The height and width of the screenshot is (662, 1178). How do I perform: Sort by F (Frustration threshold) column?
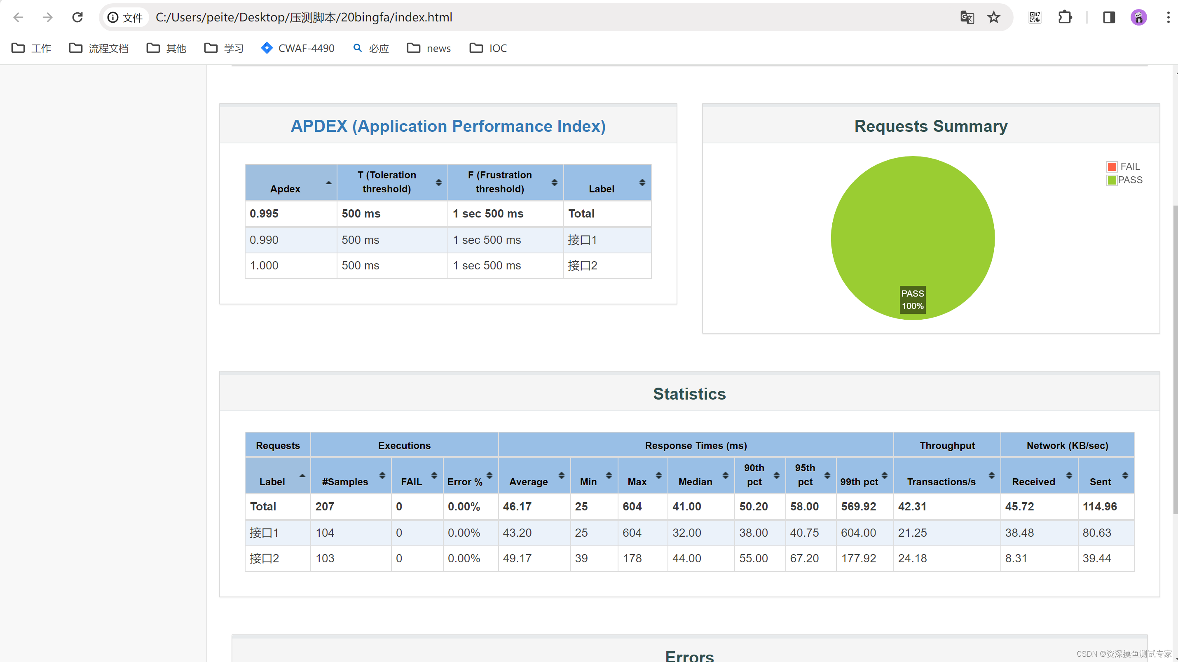[505, 182]
